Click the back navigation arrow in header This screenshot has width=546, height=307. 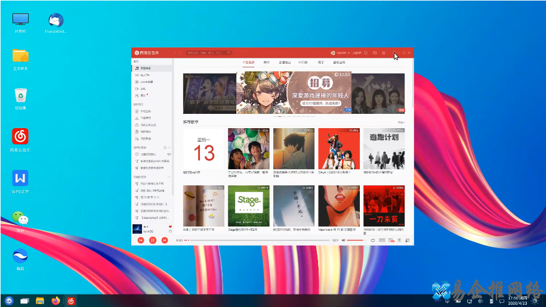(175, 53)
